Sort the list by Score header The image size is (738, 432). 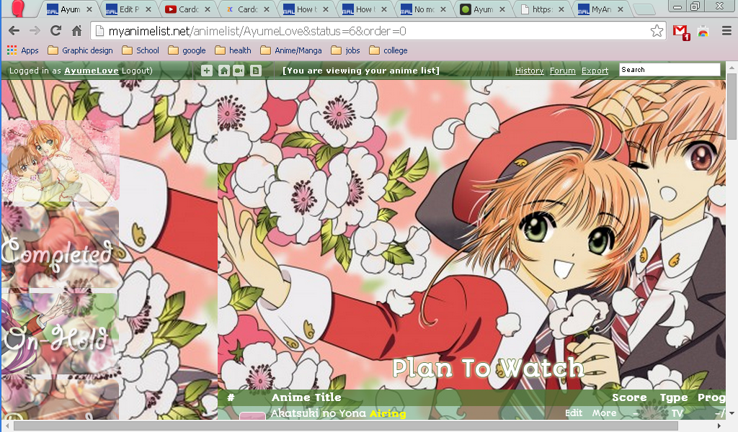pyautogui.click(x=629, y=397)
